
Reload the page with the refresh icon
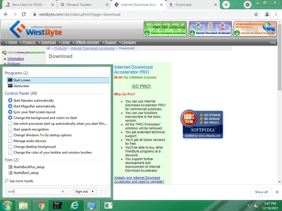[24, 14]
